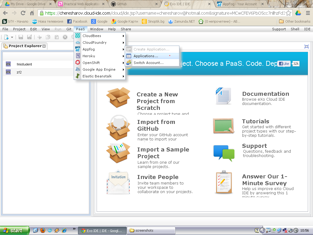
Task: Open the Help menu
Action: pyautogui.click(x=112, y=29)
